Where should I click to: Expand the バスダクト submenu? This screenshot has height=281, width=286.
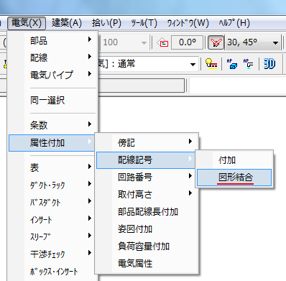pyautogui.click(x=53, y=202)
